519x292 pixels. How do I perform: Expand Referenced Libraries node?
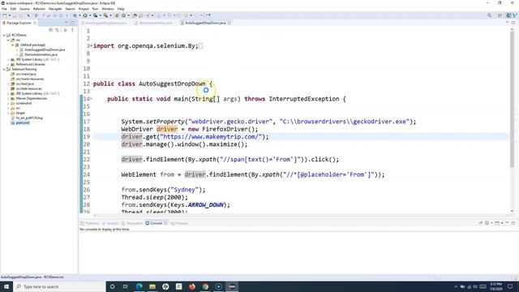tap(8, 64)
